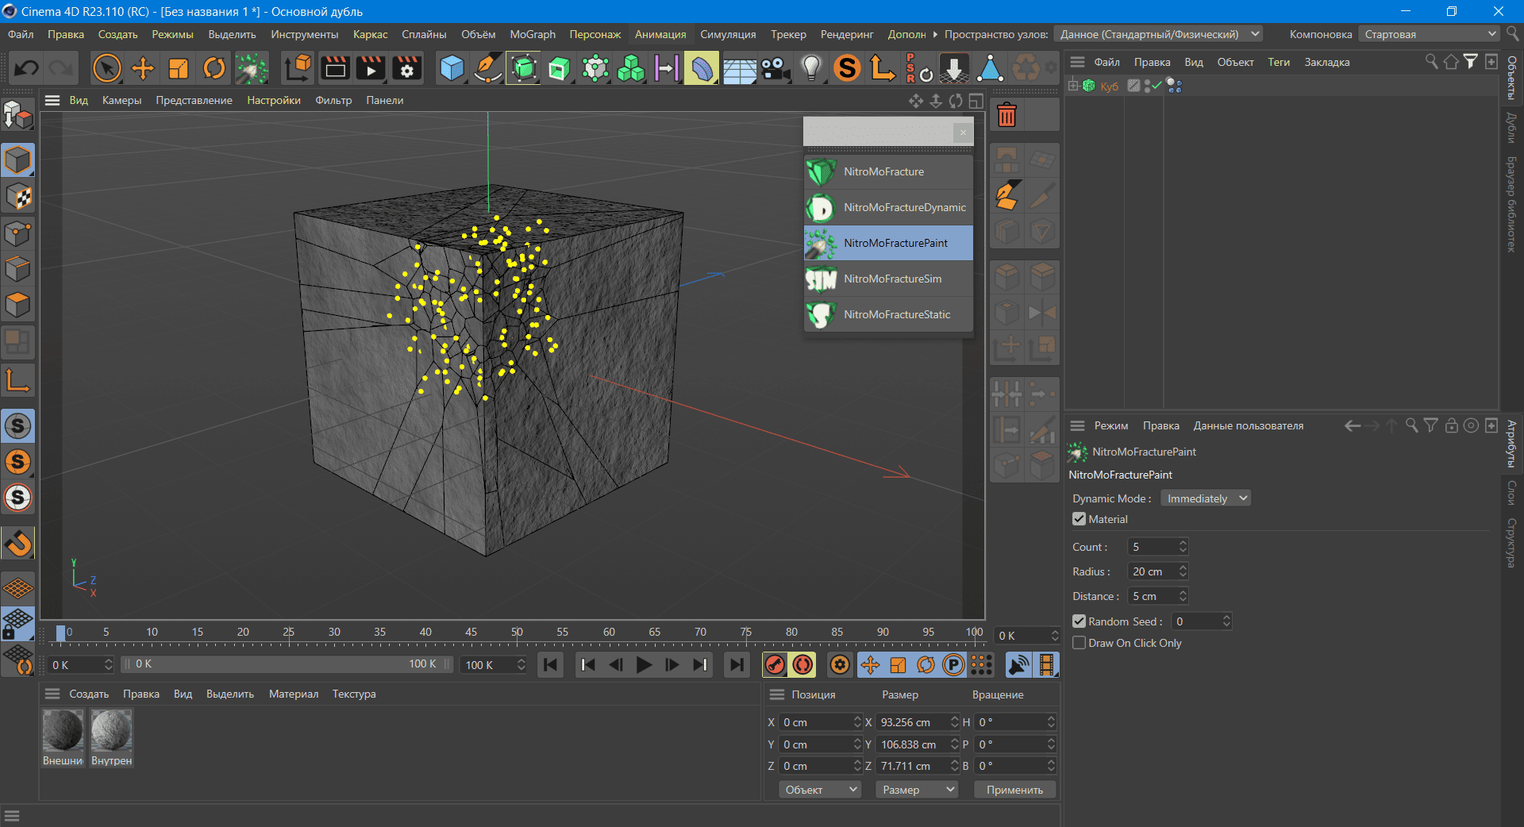Play animation forward
Viewport: 1524px width, 827px height.
click(x=644, y=665)
